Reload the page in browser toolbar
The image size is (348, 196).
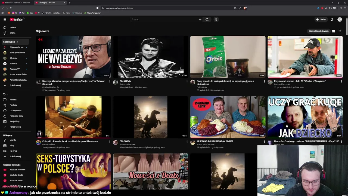coord(11,8)
